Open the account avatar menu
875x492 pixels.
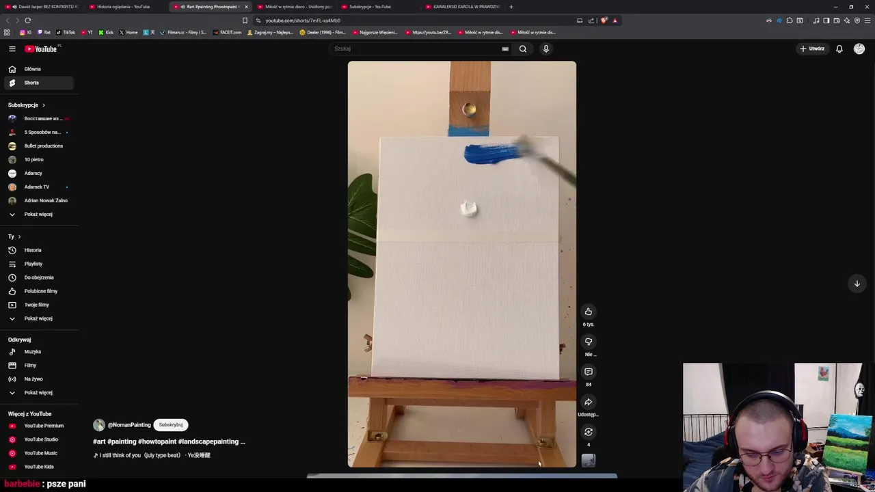pyautogui.click(x=859, y=49)
